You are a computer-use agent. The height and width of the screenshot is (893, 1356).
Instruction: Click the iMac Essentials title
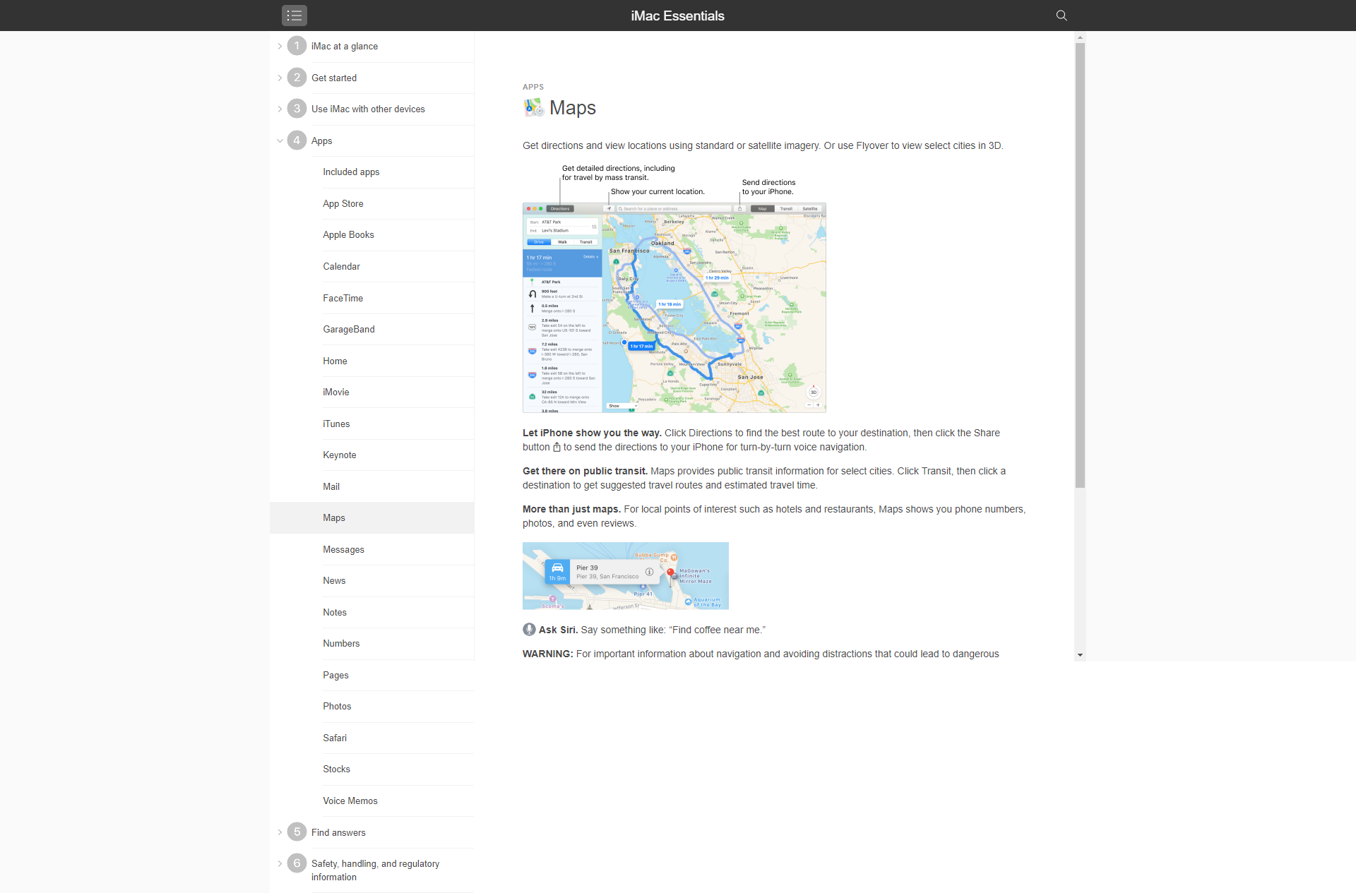(x=677, y=16)
